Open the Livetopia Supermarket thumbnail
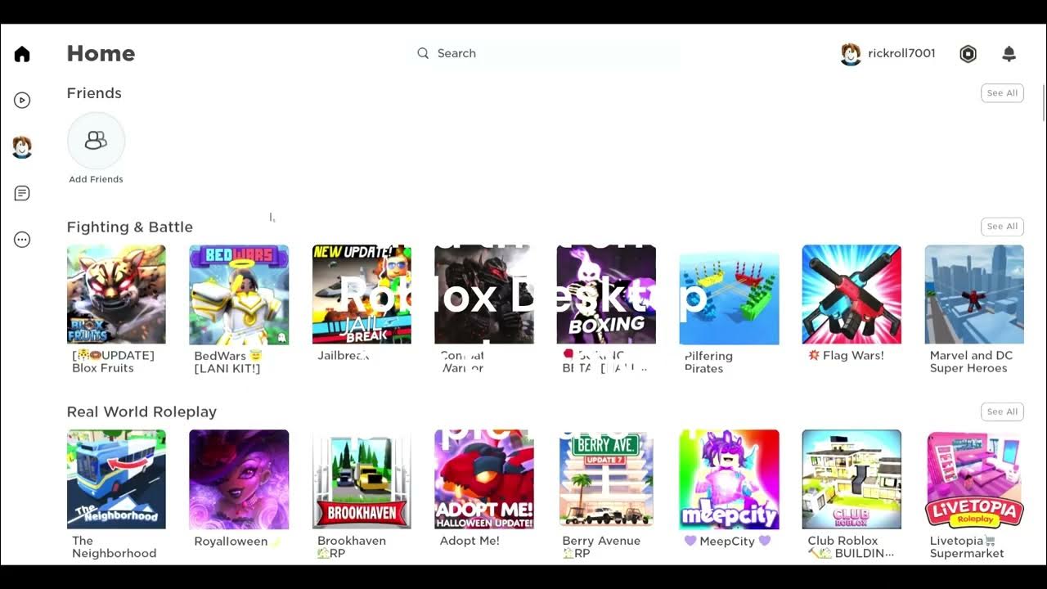The height and width of the screenshot is (589, 1047). (x=974, y=479)
